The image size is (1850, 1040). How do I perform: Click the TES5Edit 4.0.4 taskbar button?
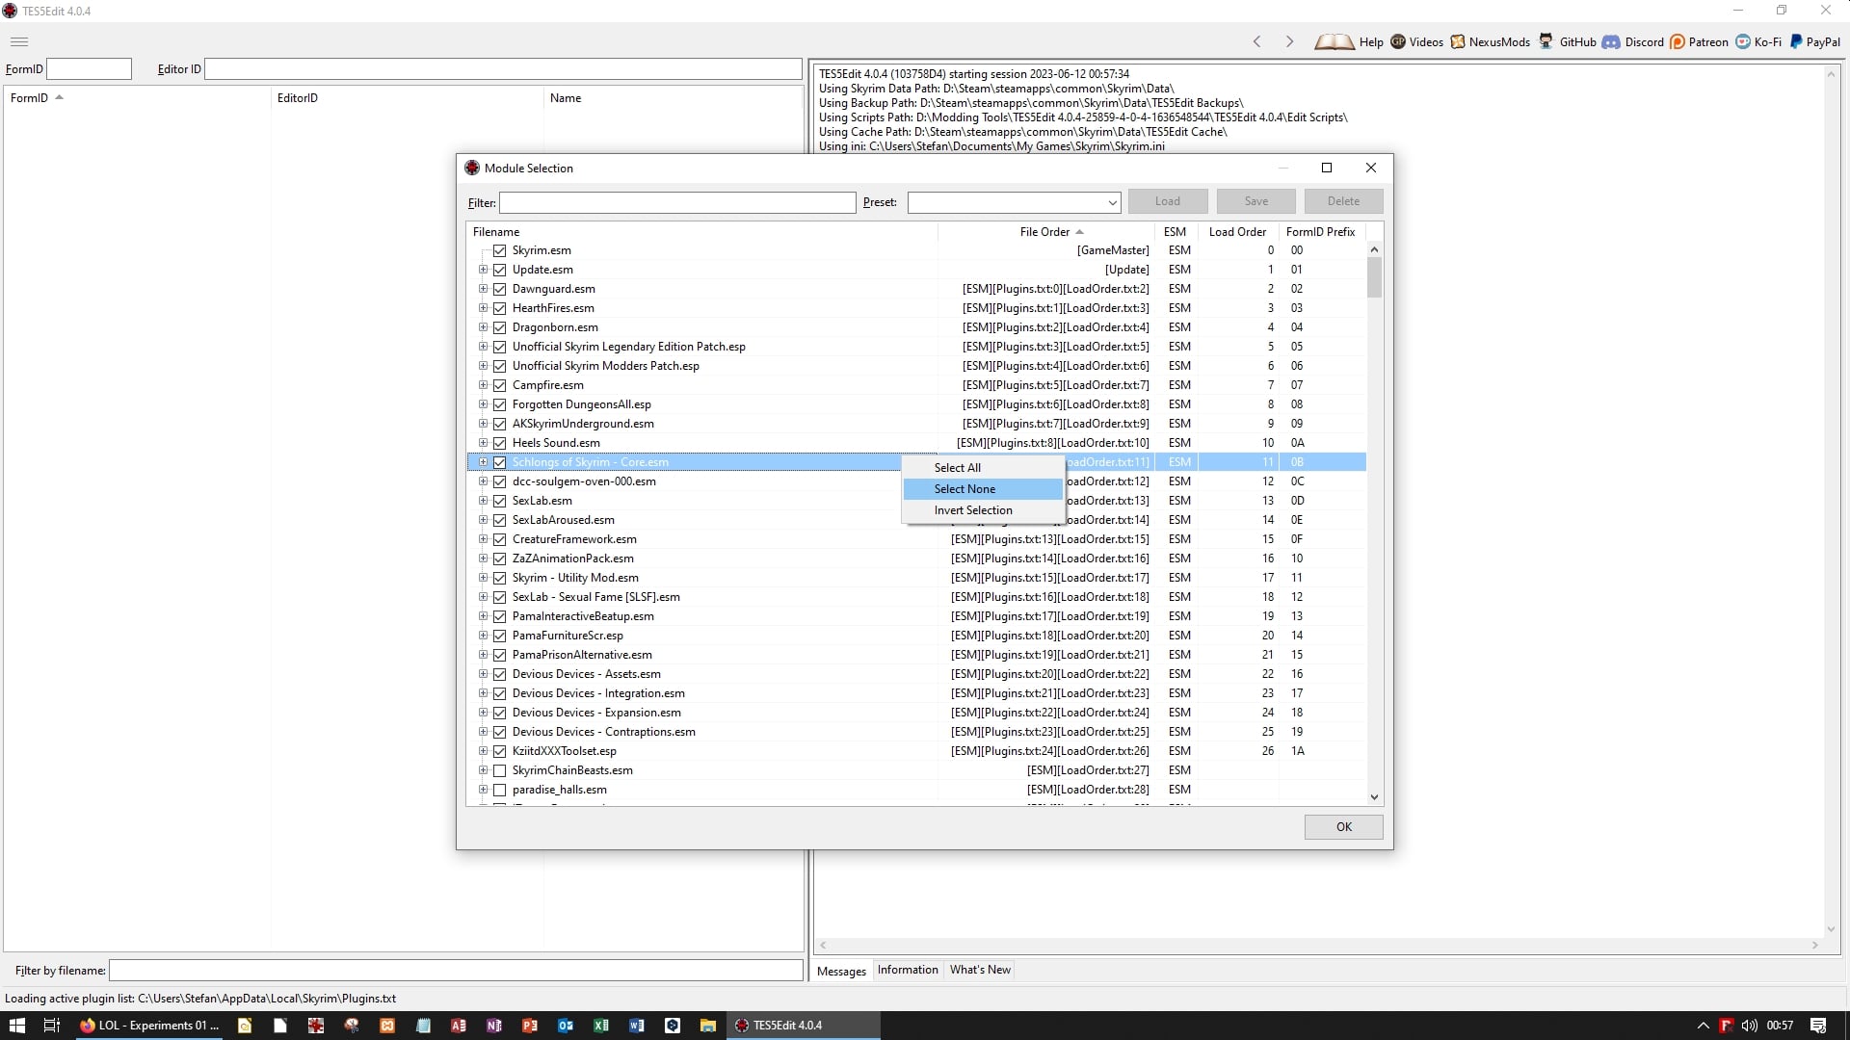point(804,1026)
